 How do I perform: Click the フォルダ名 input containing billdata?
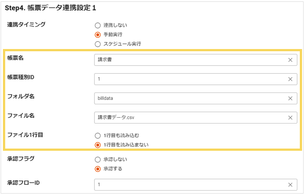click(x=189, y=98)
